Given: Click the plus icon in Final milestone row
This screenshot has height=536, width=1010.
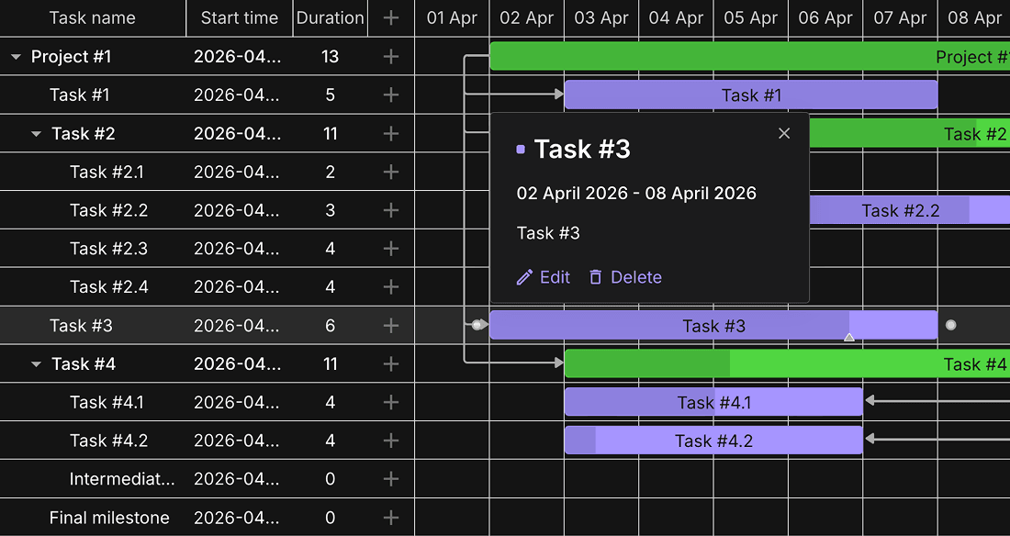Looking at the screenshot, I should pyautogui.click(x=391, y=518).
